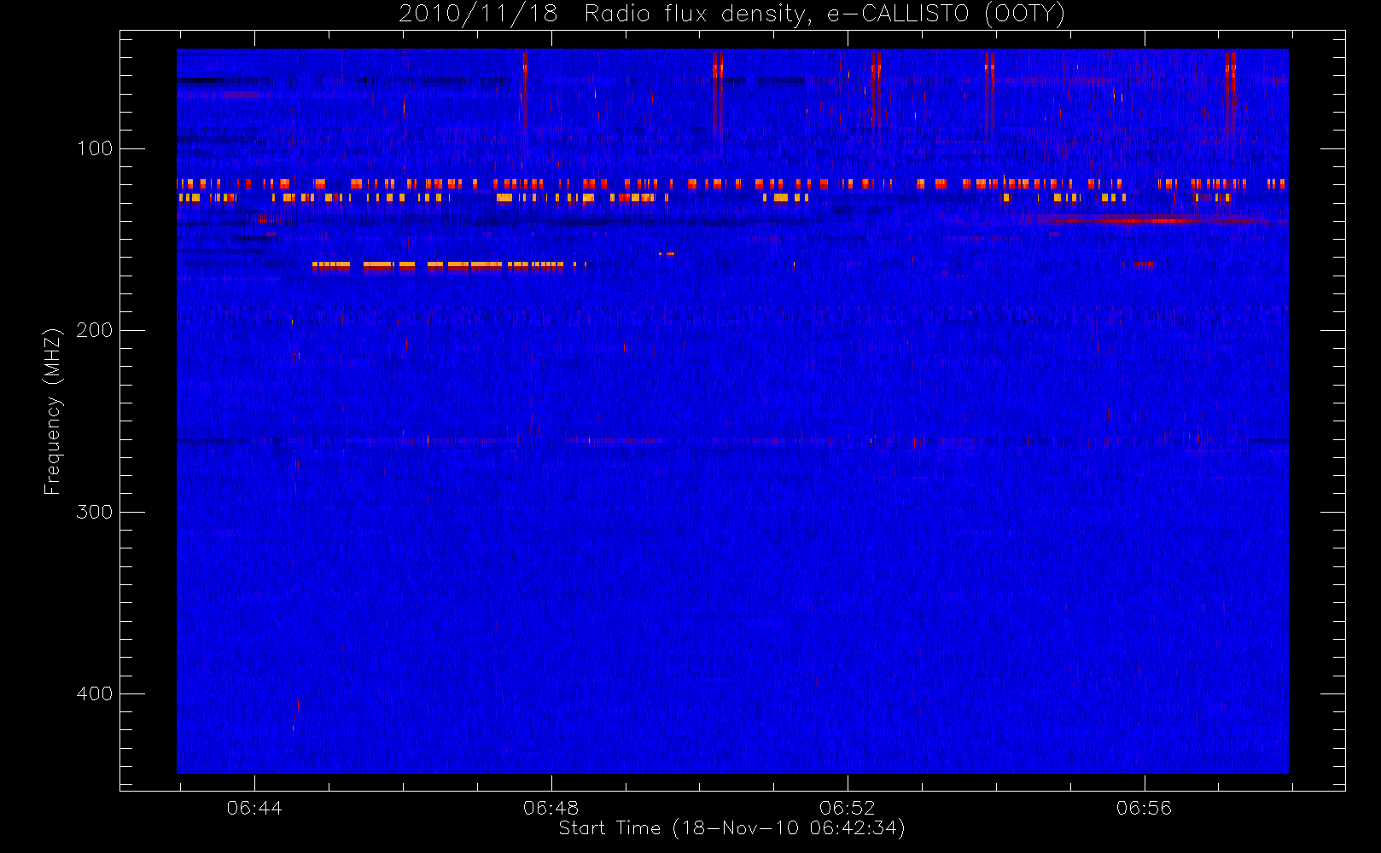Click the 100 frequency tick label
Image resolution: width=1381 pixels, height=853 pixels.
[x=95, y=148]
